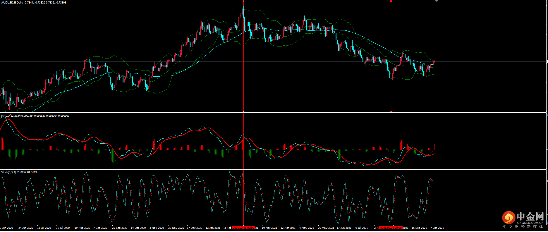The height and width of the screenshot is (232, 548).
Task: Click the CNGOLD watermark logo icon
Action: [509, 217]
